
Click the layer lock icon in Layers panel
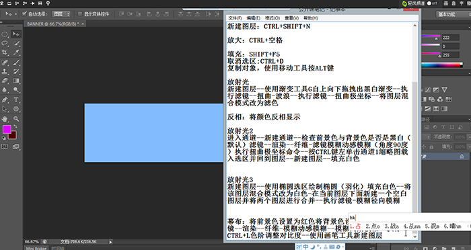click(x=462, y=157)
